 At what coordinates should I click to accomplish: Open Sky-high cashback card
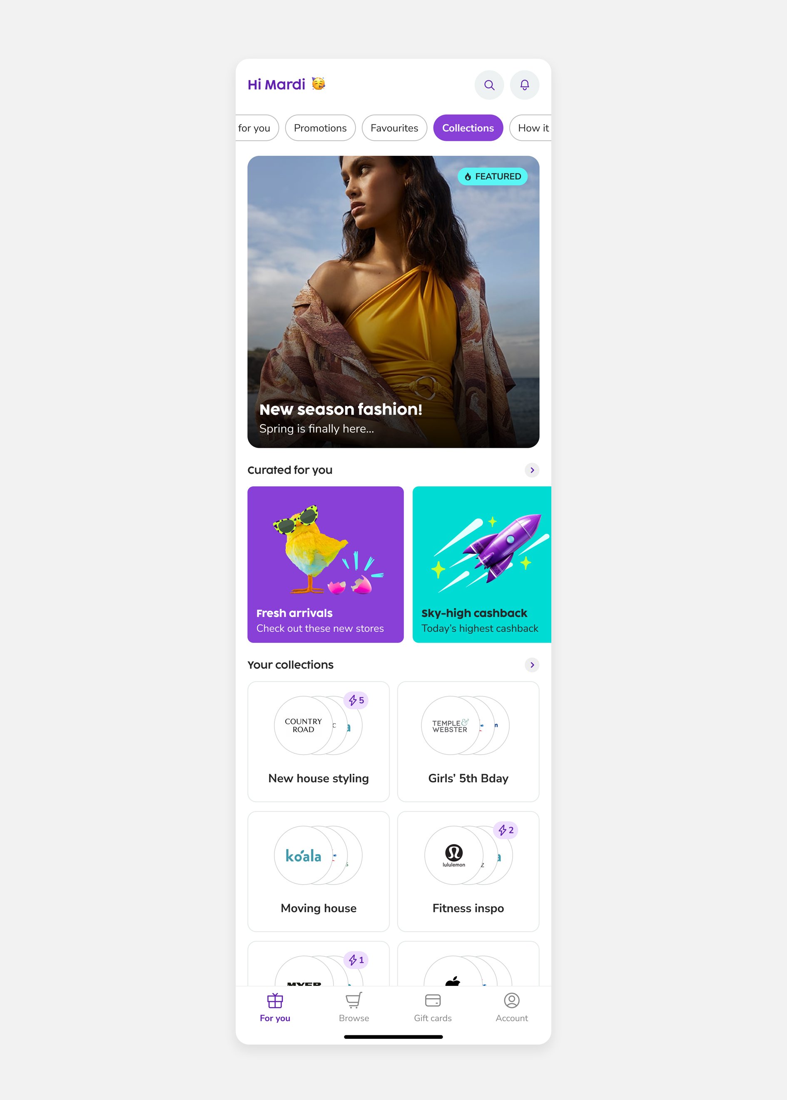coord(482,564)
